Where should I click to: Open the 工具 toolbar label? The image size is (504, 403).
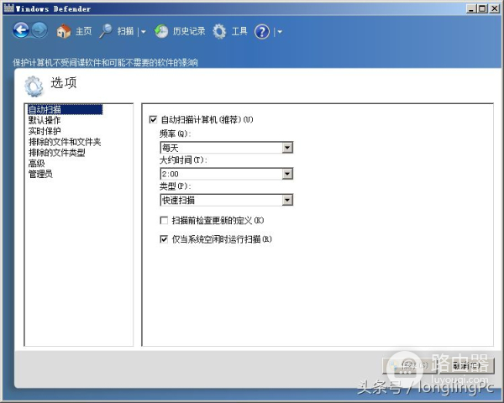click(x=239, y=31)
